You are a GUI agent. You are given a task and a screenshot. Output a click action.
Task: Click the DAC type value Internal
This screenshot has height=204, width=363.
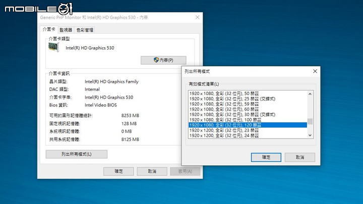click(x=92, y=89)
